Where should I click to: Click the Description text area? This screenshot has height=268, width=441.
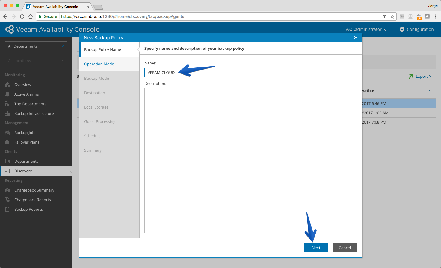pyautogui.click(x=250, y=160)
